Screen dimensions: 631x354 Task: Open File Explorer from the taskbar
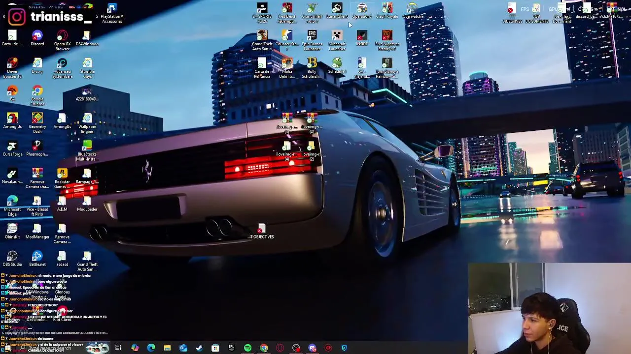point(167,348)
